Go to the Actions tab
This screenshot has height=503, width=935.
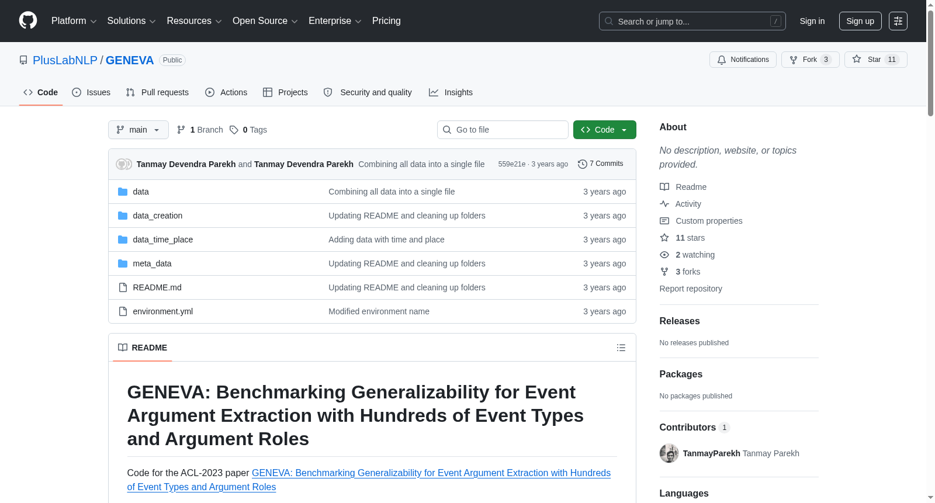(x=226, y=92)
